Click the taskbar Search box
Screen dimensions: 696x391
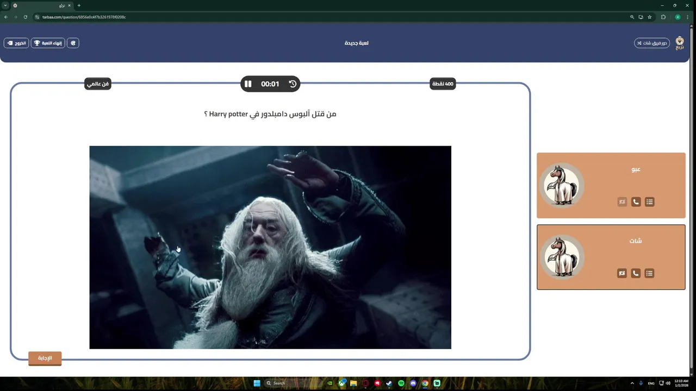[x=293, y=383]
